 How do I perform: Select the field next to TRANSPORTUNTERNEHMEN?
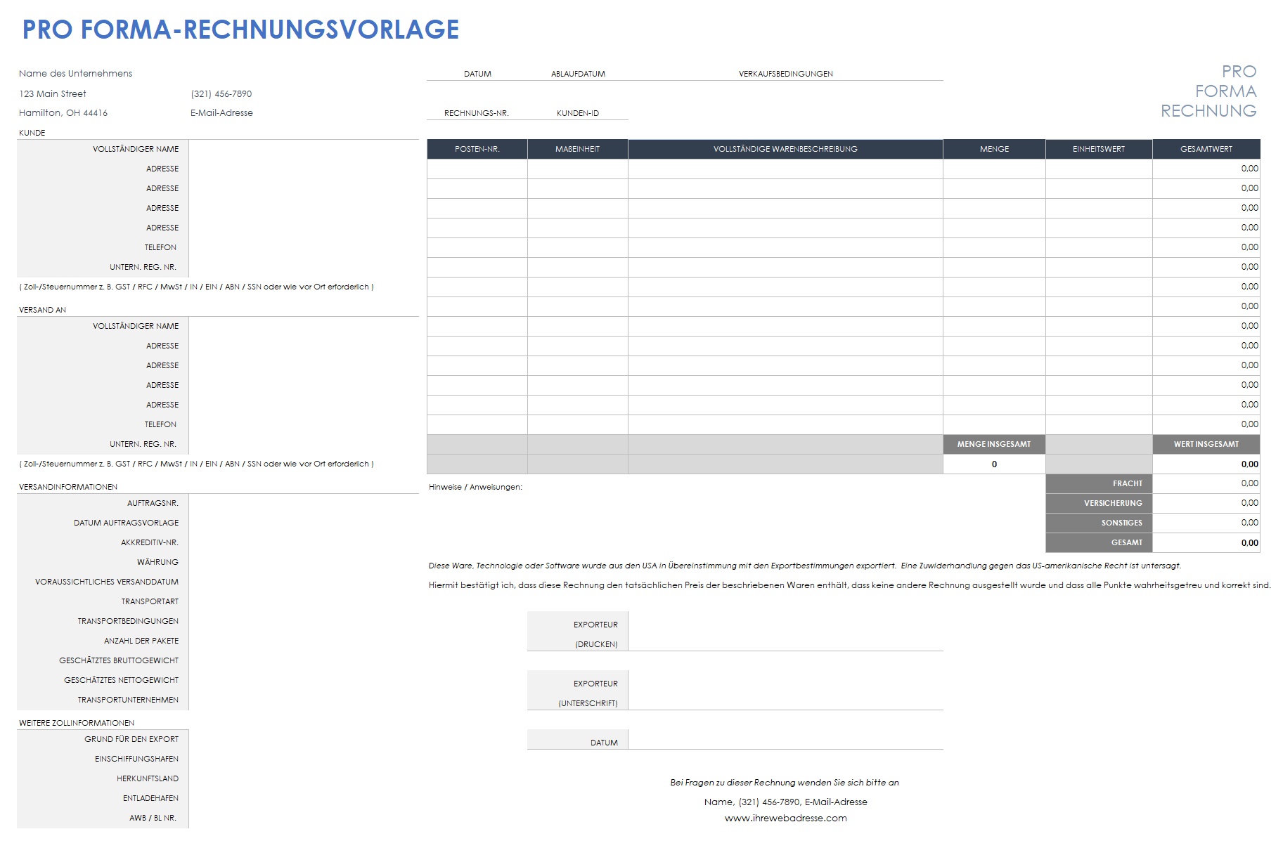[304, 700]
